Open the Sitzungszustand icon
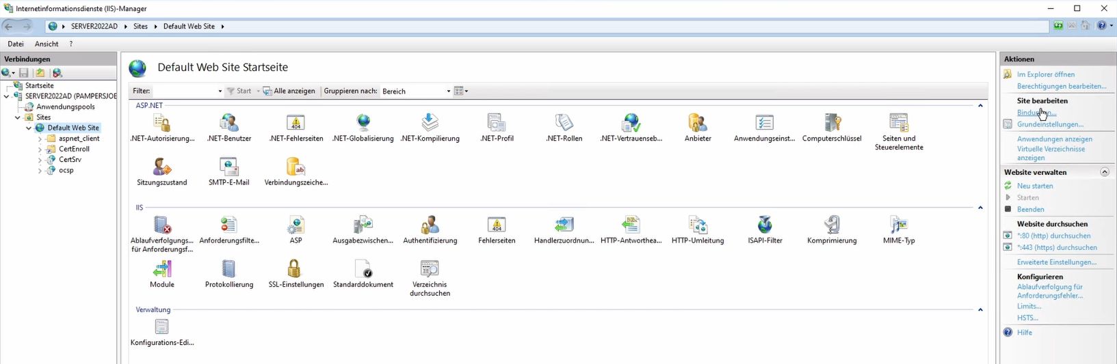The image size is (1117, 364). pos(162,167)
